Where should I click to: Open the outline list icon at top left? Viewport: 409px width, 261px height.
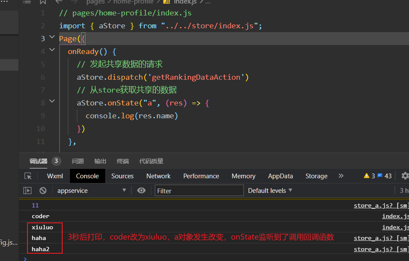pyautogui.click(x=27, y=2)
